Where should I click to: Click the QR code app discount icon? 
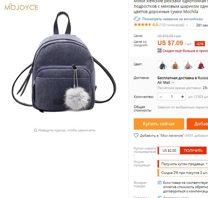coord(159,51)
